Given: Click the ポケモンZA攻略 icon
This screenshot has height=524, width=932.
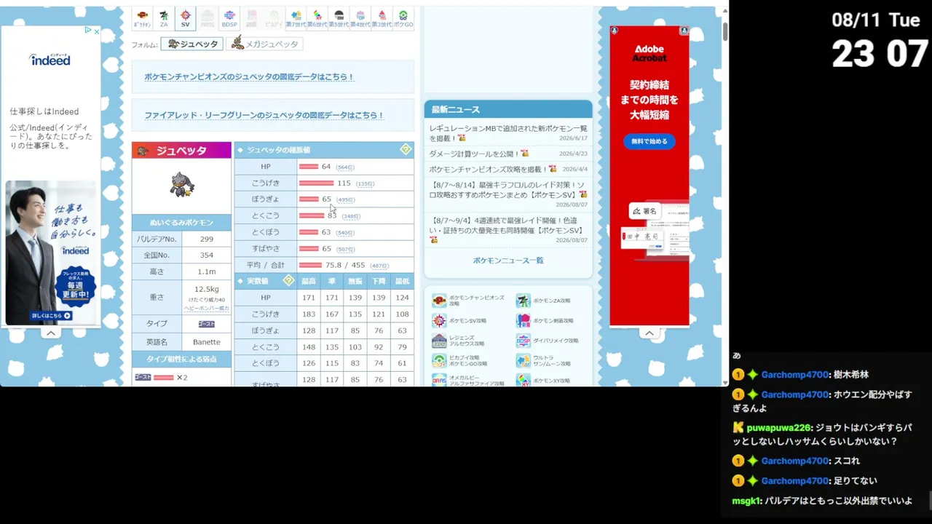Looking at the screenshot, I should click(524, 301).
